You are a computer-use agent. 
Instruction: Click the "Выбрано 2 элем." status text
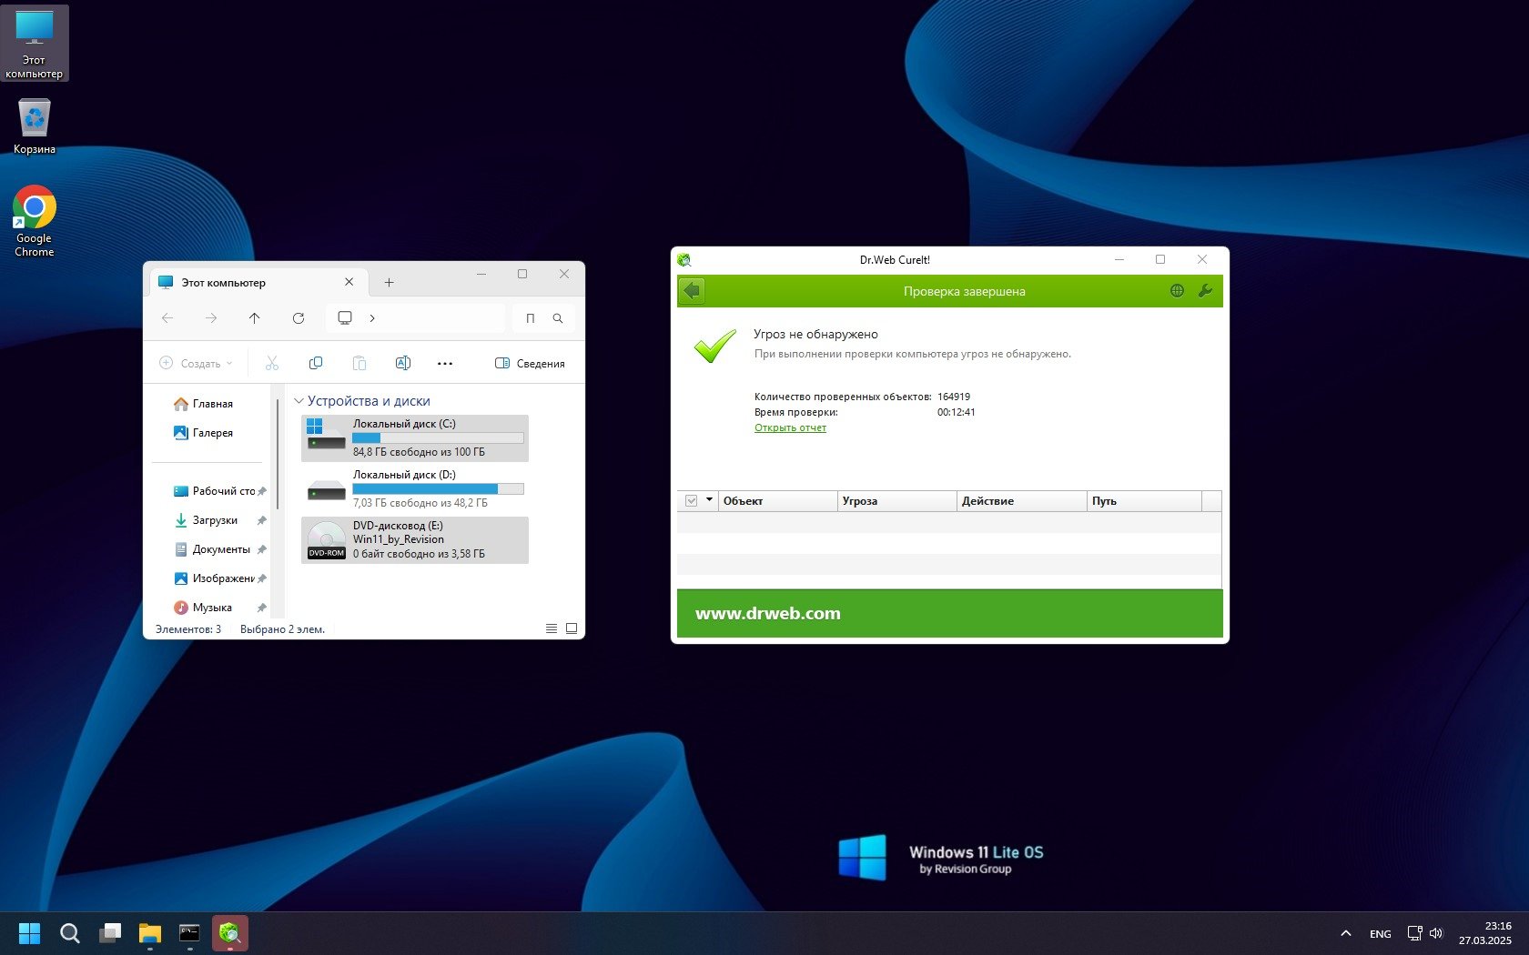tap(282, 629)
